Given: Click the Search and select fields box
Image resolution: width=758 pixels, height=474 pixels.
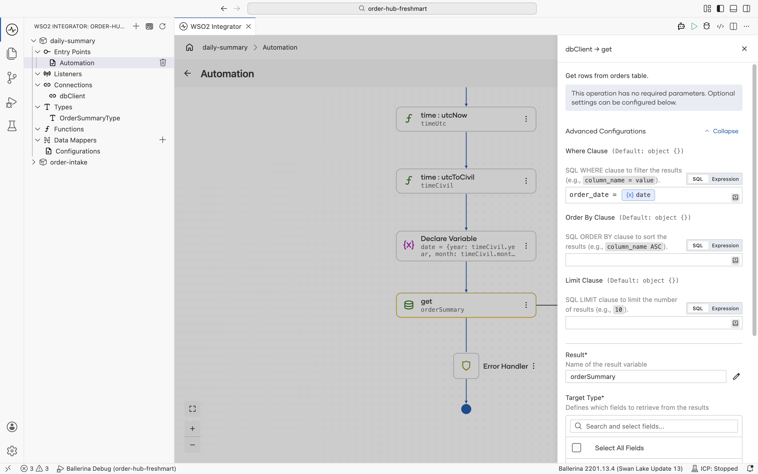Looking at the screenshot, I should [x=654, y=426].
